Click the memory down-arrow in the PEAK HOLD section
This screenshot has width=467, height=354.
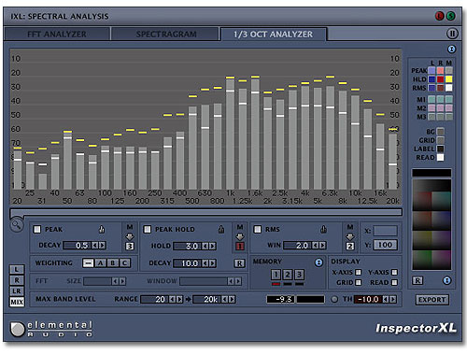pyautogui.click(x=240, y=237)
